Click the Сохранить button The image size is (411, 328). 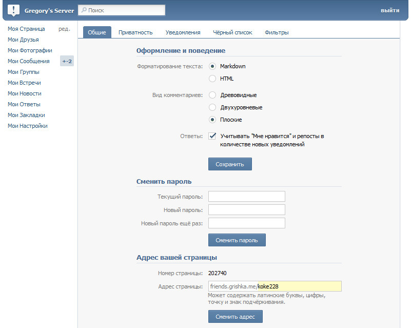(230, 164)
